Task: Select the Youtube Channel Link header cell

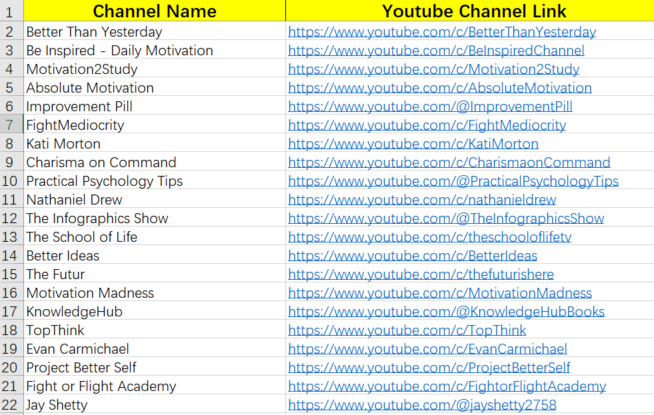Action: point(470,11)
